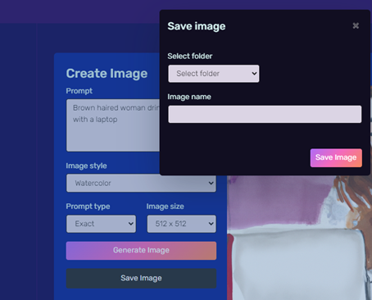Open the Select folder dropdown

214,74
